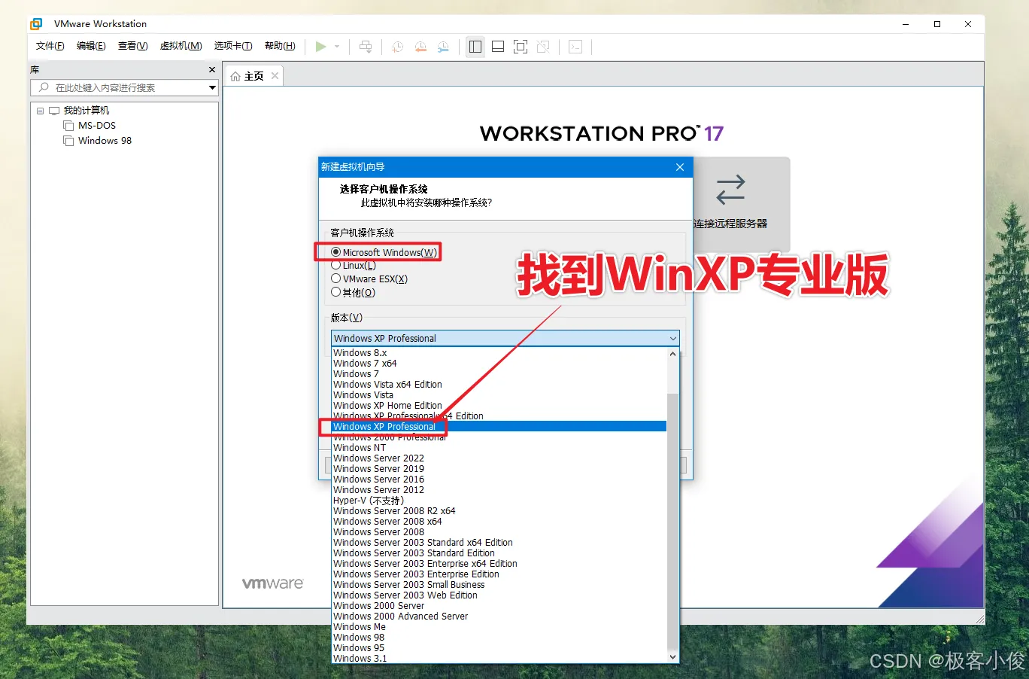Select Windows 98 in the library tree

pos(105,141)
